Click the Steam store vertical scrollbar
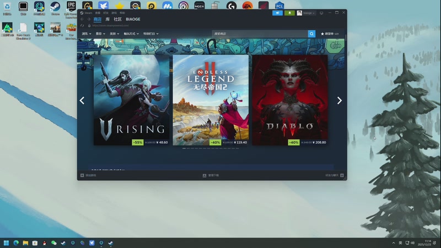The height and width of the screenshot is (248, 441). [346, 38]
